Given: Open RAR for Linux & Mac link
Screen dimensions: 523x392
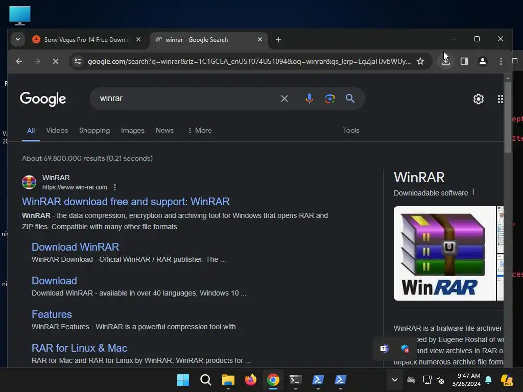Looking at the screenshot, I should [x=79, y=348].
